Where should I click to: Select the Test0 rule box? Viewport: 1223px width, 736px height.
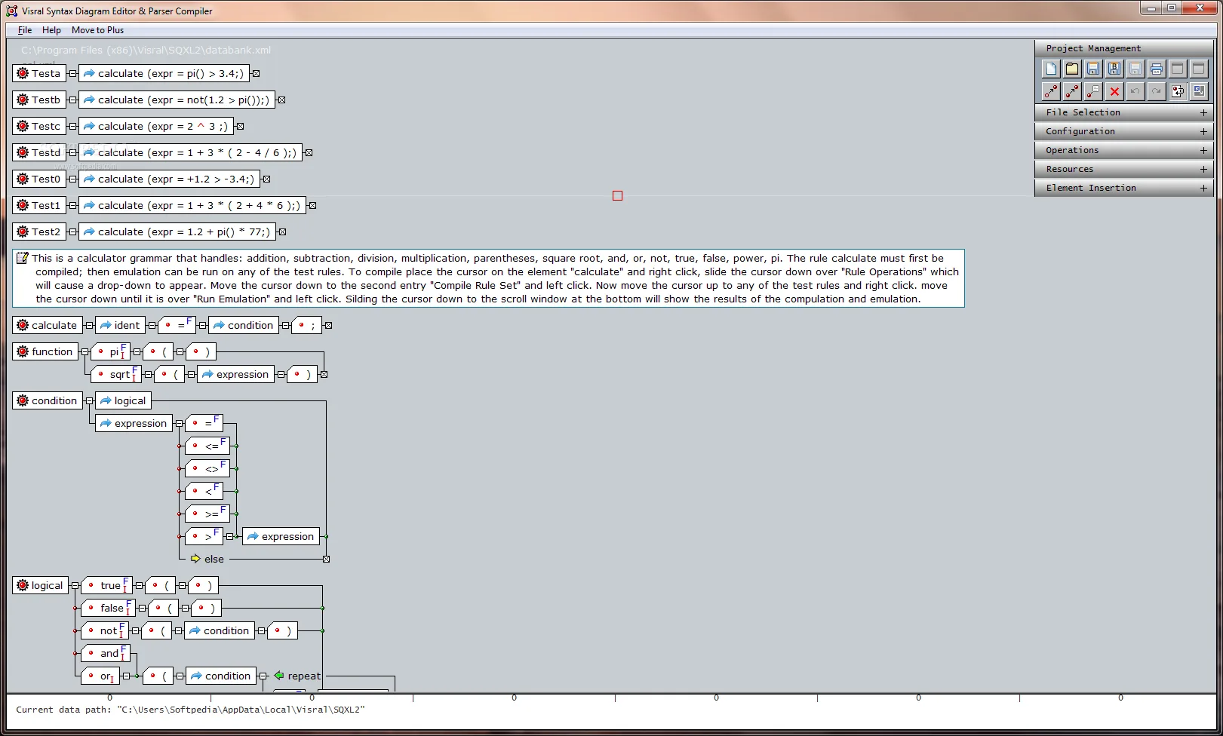point(39,179)
